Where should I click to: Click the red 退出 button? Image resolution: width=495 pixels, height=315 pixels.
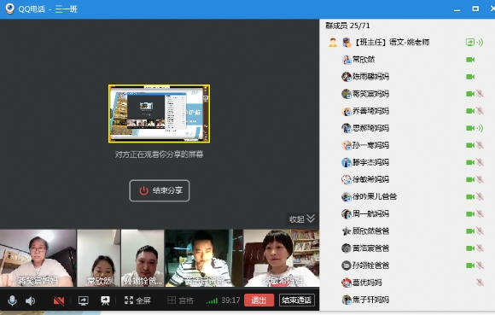coord(259,300)
